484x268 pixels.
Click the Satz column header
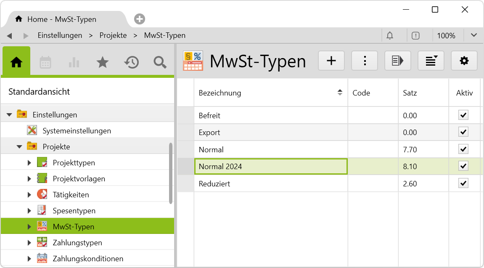coord(423,93)
